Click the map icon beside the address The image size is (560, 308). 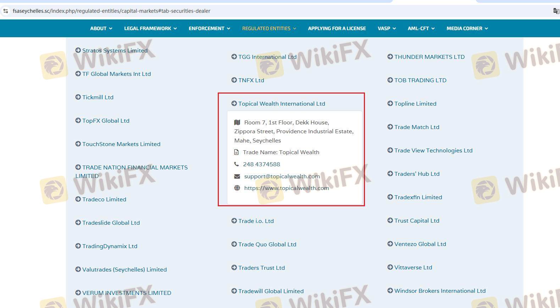(x=237, y=122)
